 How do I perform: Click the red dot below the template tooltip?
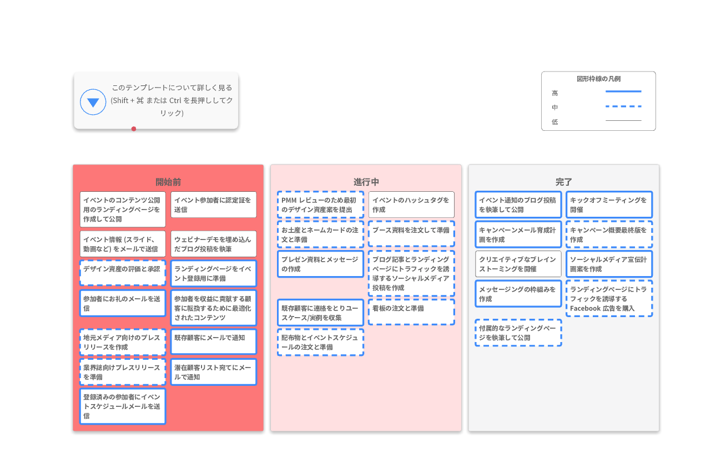[134, 129]
